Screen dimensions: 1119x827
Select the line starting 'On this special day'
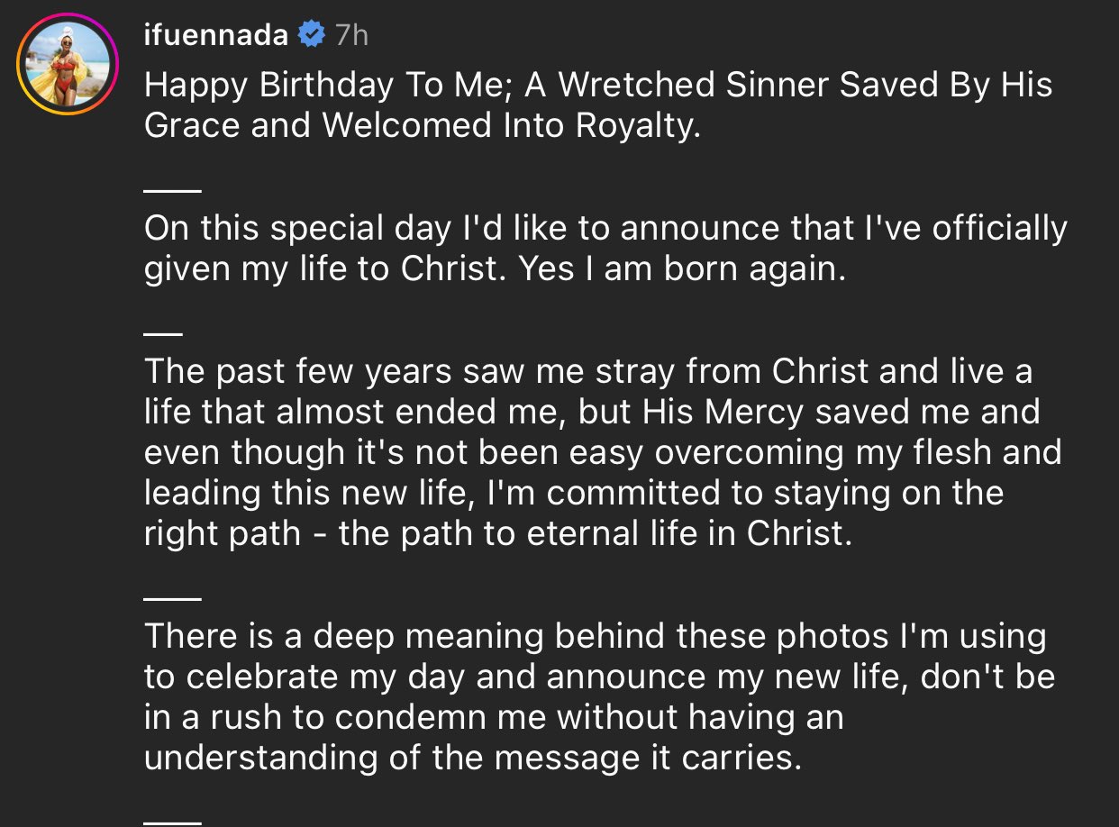(605, 230)
